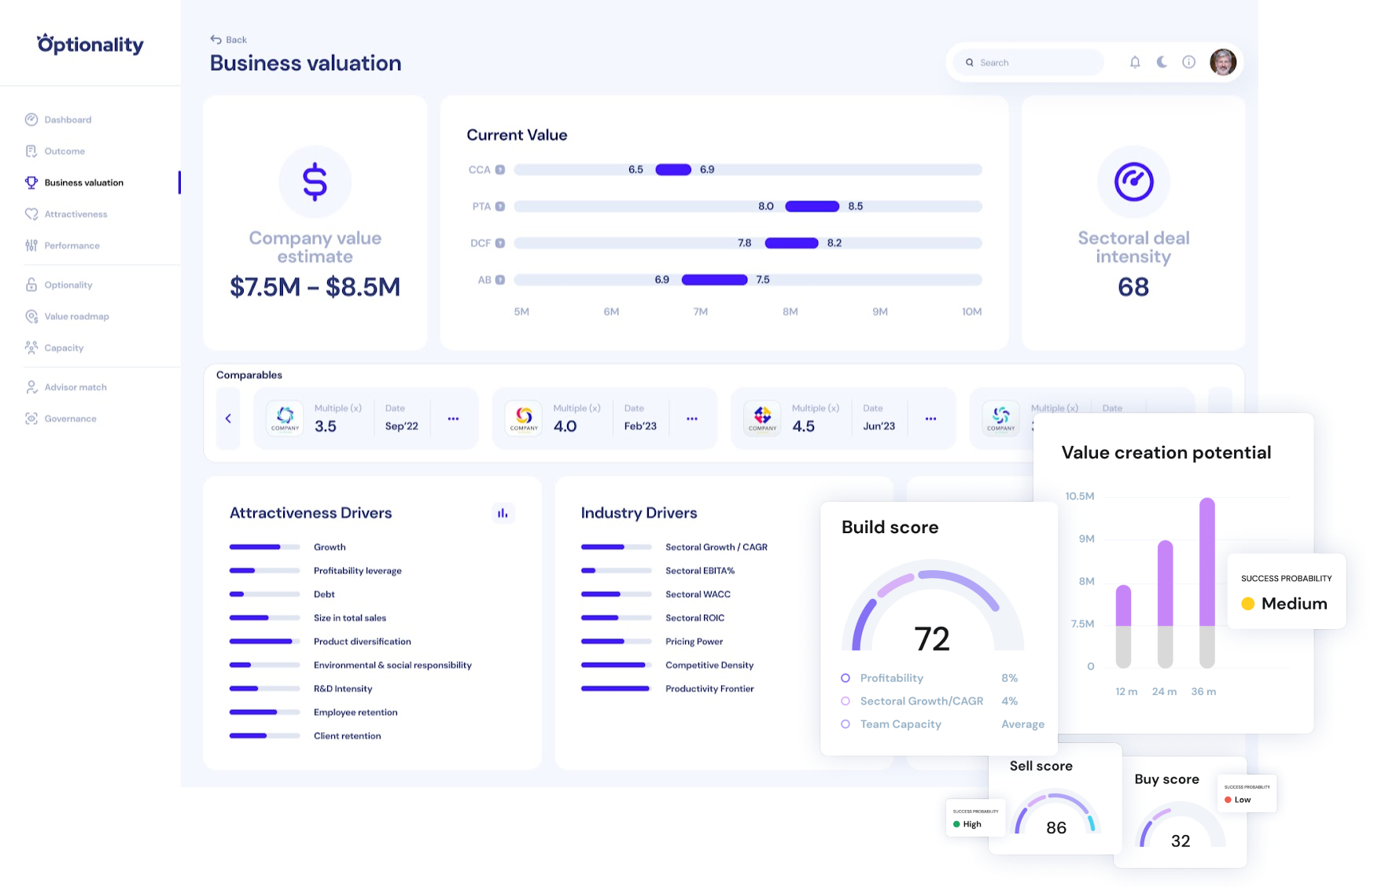The height and width of the screenshot is (887, 1374).
Task: Open the Dashboard sidebar item
Action: pyautogui.click(x=67, y=120)
